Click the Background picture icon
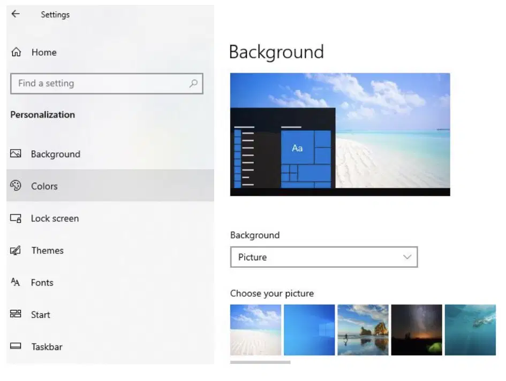 coord(16,153)
